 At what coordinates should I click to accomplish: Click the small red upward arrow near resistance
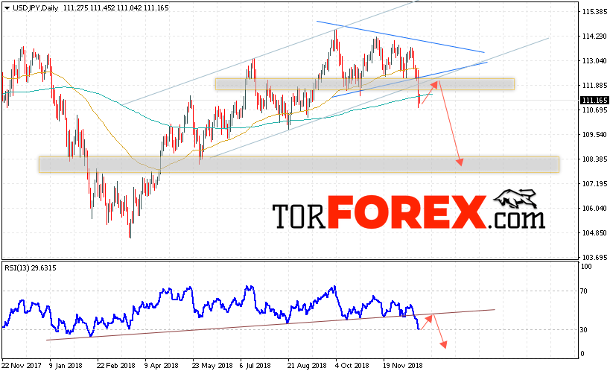tap(430, 92)
